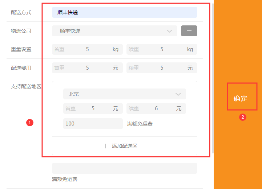Image resolution: width=262 pixels, height=189 pixels.
Task: Focus the empty field above bottom 满额免运费
Action: tap(124, 168)
